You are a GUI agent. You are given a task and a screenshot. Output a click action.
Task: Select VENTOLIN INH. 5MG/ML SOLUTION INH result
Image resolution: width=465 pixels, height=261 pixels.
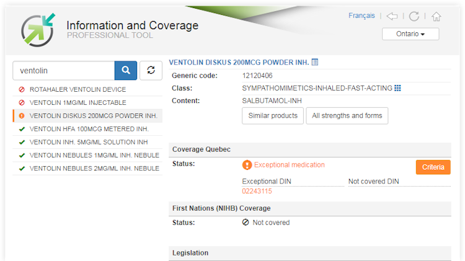tap(89, 142)
